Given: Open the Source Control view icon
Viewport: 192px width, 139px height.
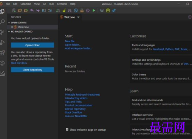Looking at the screenshot, I should click(2, 32).
